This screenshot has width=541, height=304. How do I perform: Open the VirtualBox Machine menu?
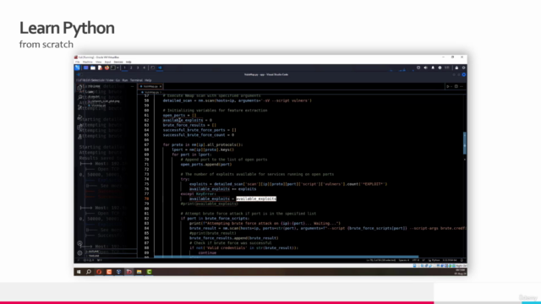pos(88,62)
